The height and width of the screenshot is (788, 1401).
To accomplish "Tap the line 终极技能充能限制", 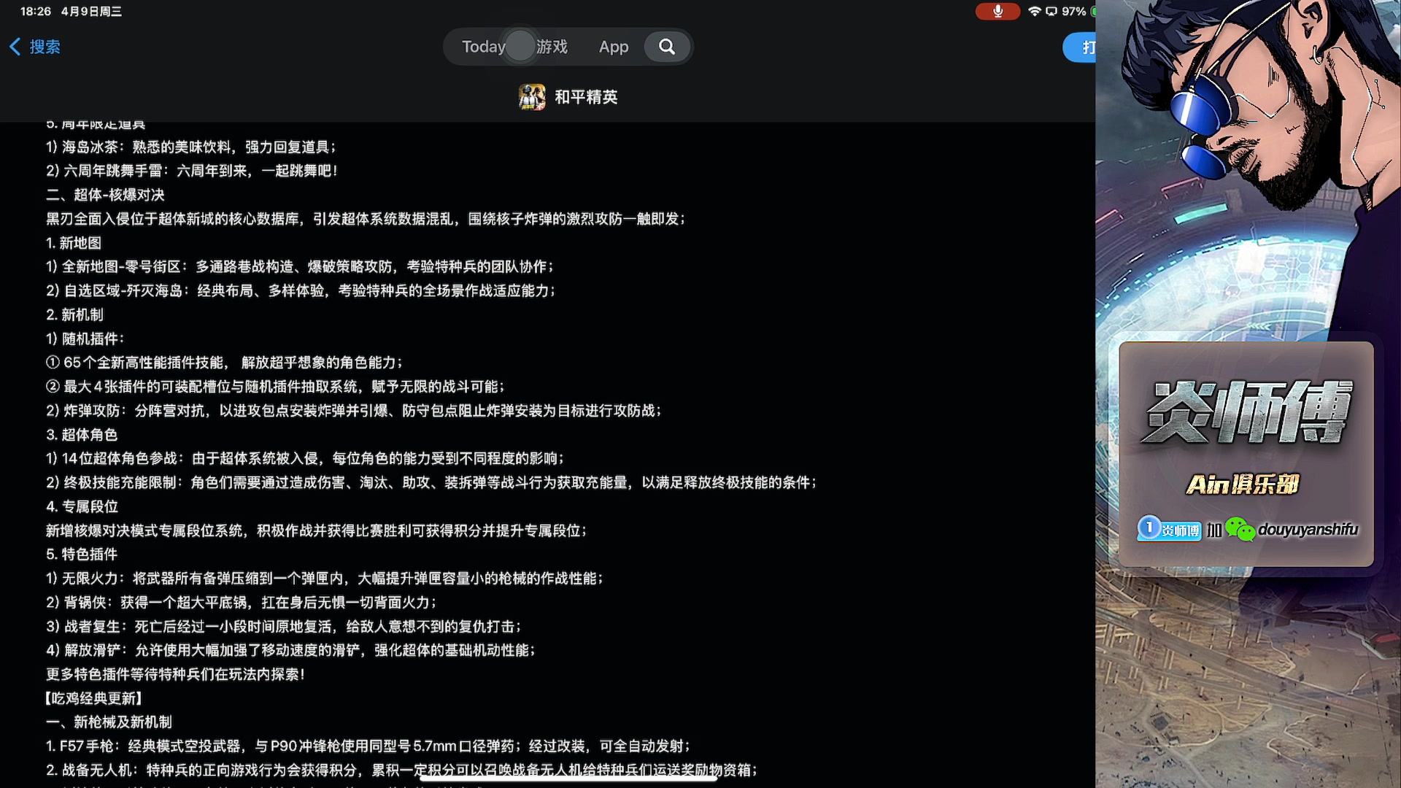I will 431,483.
